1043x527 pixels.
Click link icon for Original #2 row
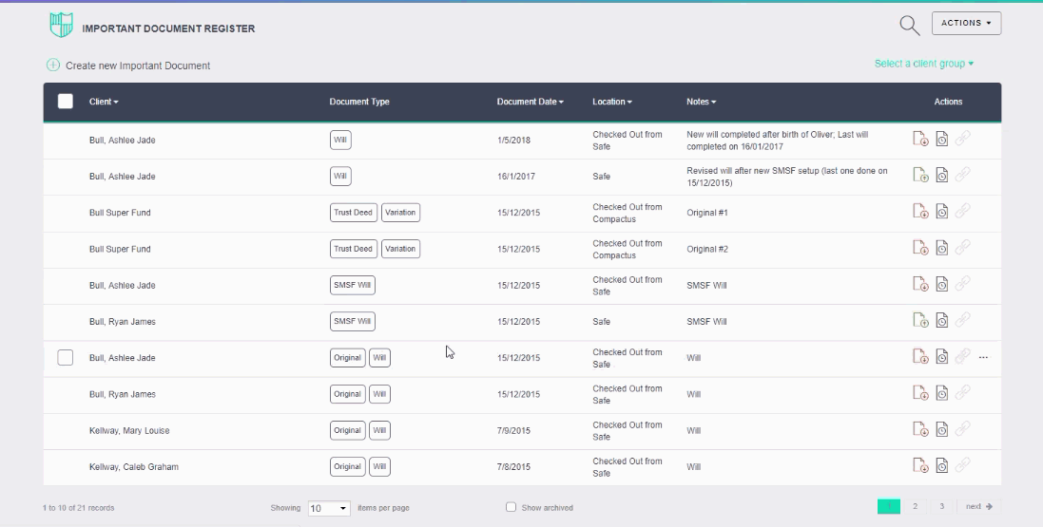tap(962, 249)
